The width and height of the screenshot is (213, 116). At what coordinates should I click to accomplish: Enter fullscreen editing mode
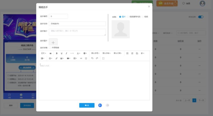pos(103,58)
